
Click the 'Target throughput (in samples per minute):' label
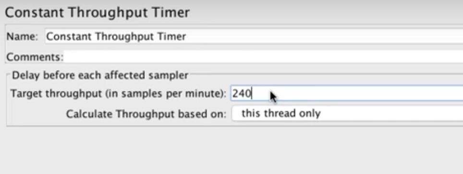(x=118, y=94)
